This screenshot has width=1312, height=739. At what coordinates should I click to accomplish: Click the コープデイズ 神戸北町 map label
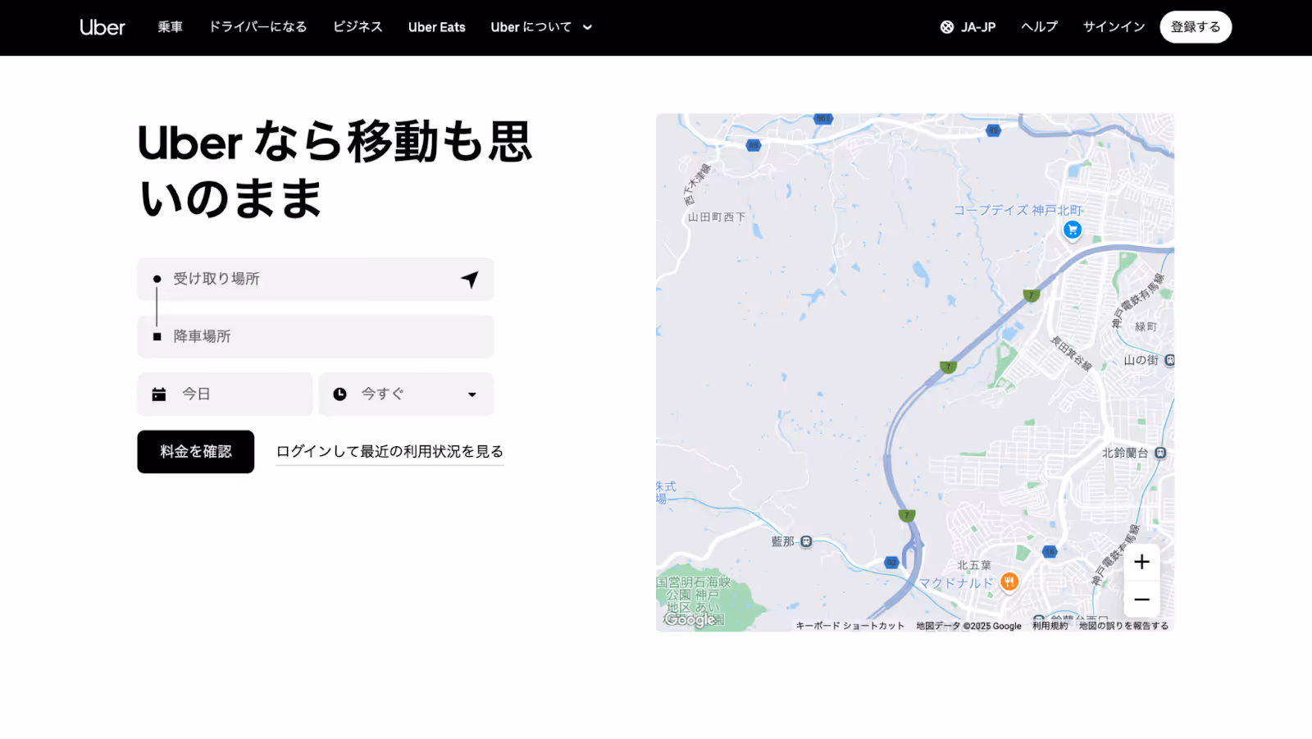click(x=1018, y=210)
